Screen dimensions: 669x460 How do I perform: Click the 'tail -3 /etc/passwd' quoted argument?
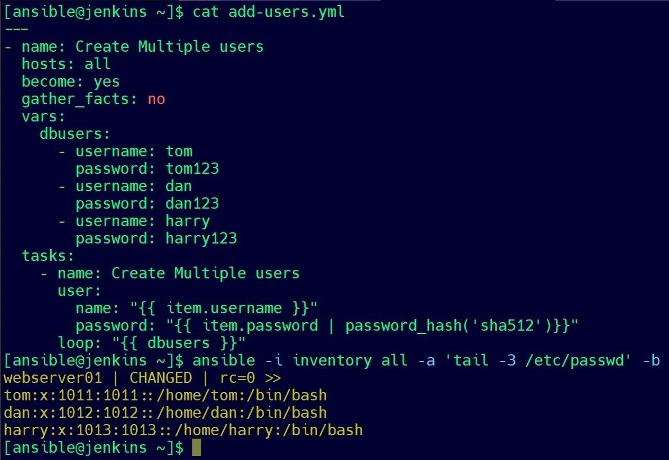tap(538, 360)
